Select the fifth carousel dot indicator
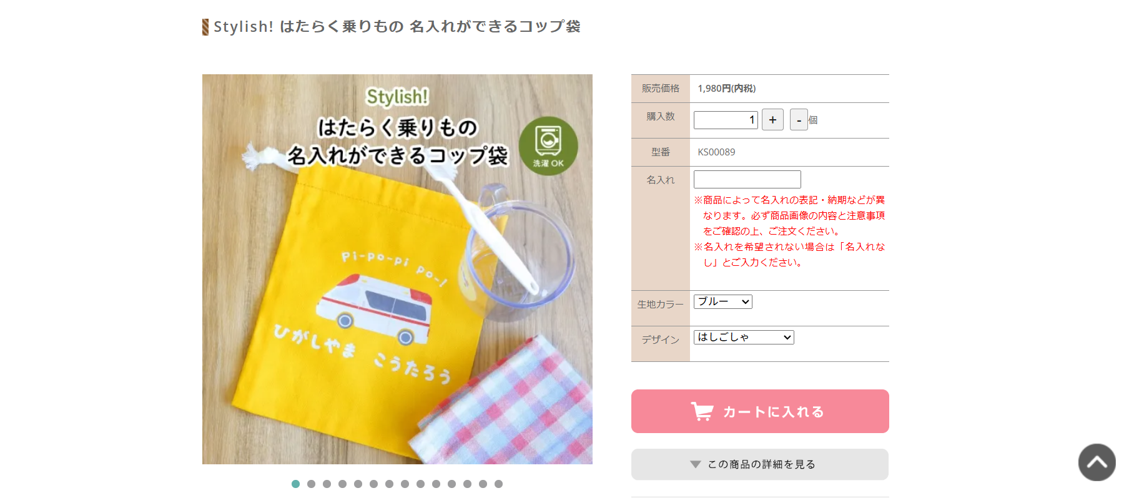 tap(358, 484)
